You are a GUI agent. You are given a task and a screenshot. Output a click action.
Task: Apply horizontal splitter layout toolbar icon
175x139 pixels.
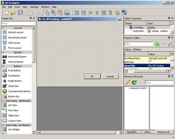[x=90, y=13]
